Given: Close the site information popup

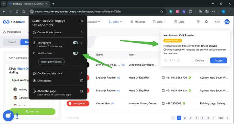Looking at the screenshot, I should point(82,21).
